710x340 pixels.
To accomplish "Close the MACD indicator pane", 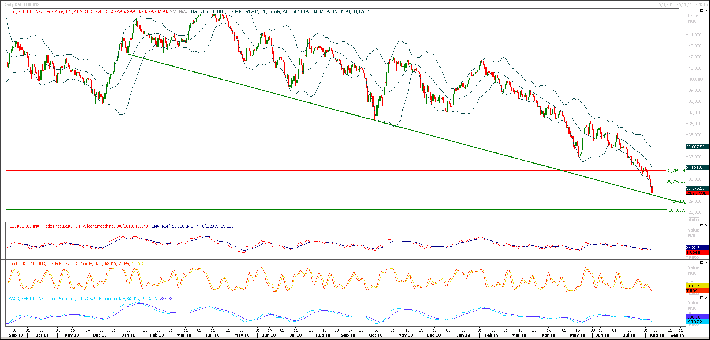I will 706,297.
